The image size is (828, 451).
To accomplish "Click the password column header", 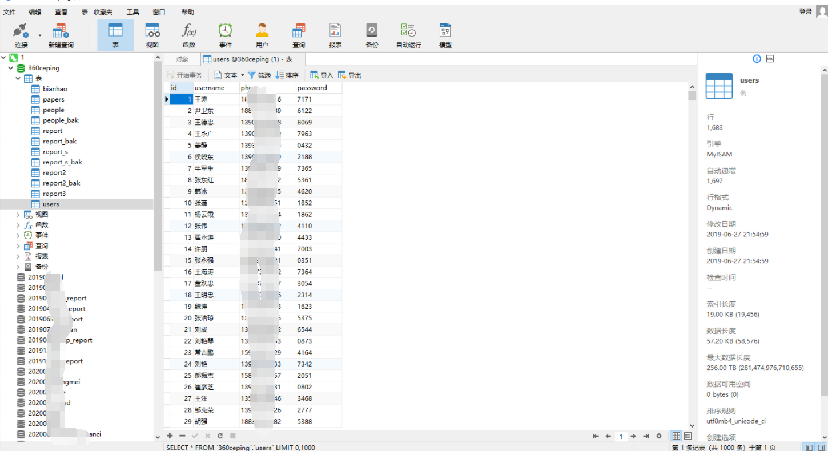I will (x=319, y=88).
